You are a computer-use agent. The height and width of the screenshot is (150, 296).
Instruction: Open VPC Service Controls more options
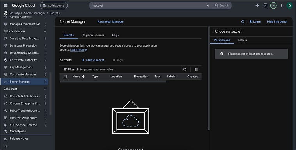coord(45,125)
